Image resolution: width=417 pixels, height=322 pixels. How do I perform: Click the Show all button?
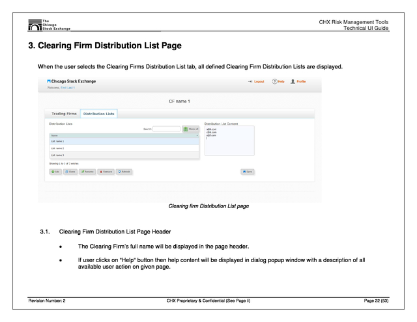tap(191, 129)
